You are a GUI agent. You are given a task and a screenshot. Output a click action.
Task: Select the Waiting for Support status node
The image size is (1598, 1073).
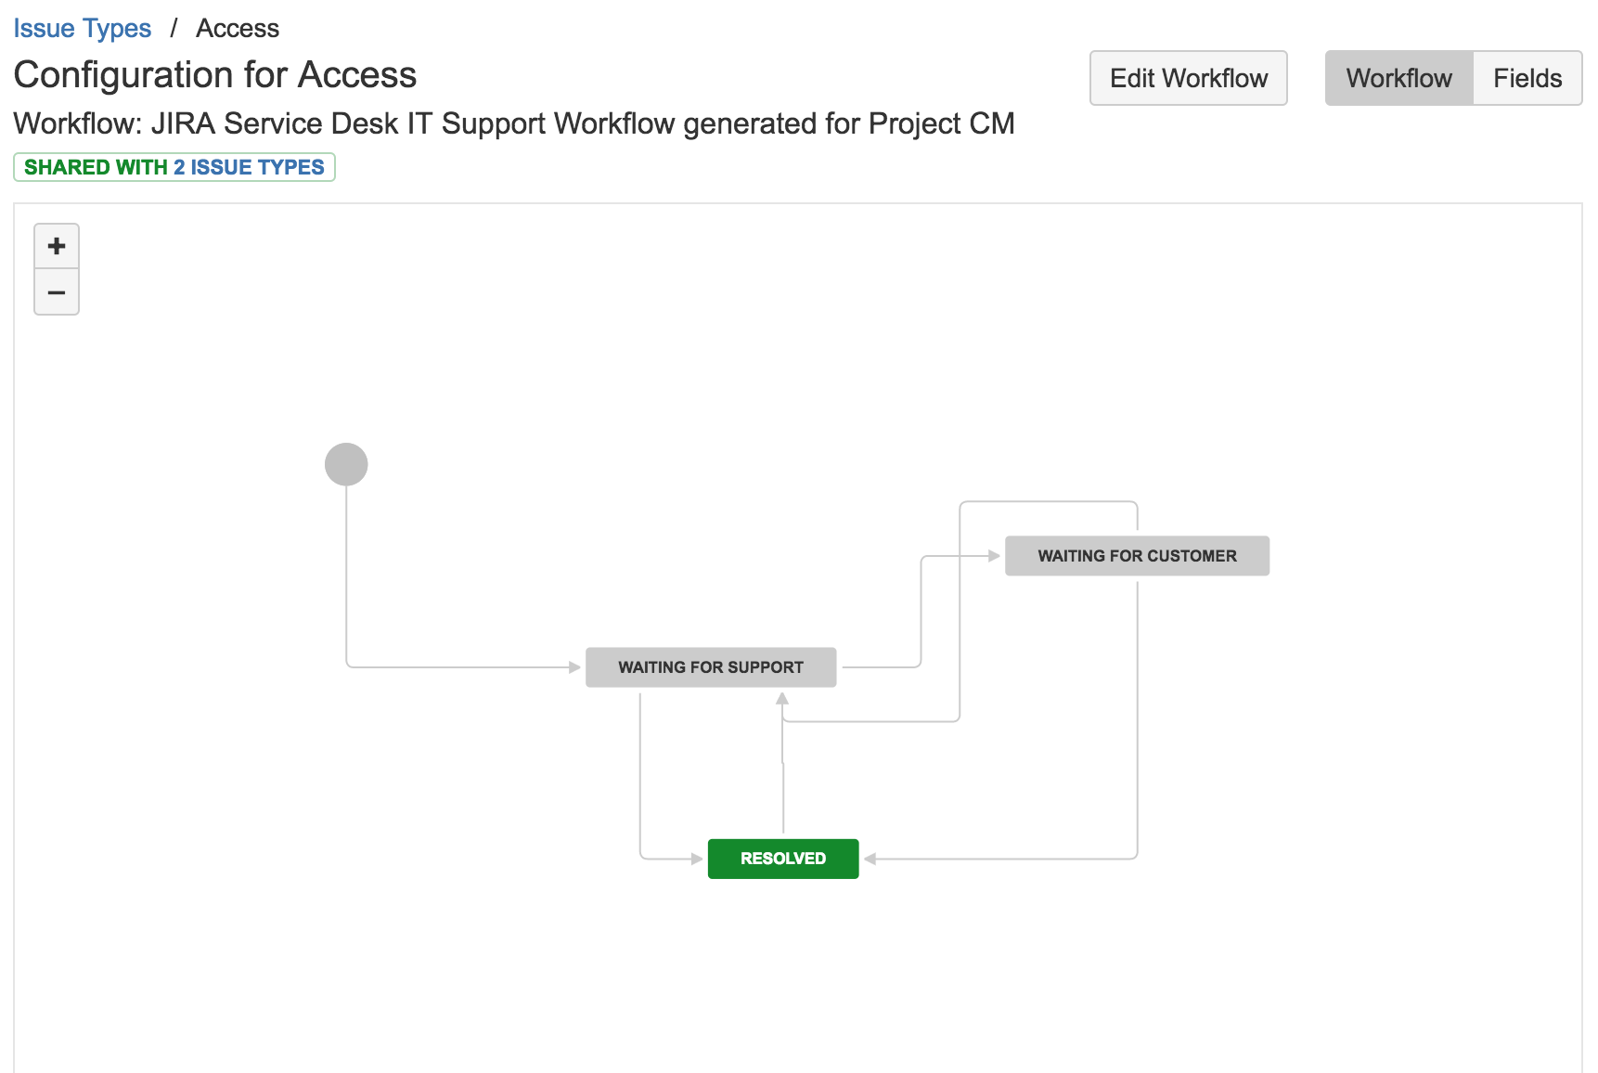pos(711,667)
